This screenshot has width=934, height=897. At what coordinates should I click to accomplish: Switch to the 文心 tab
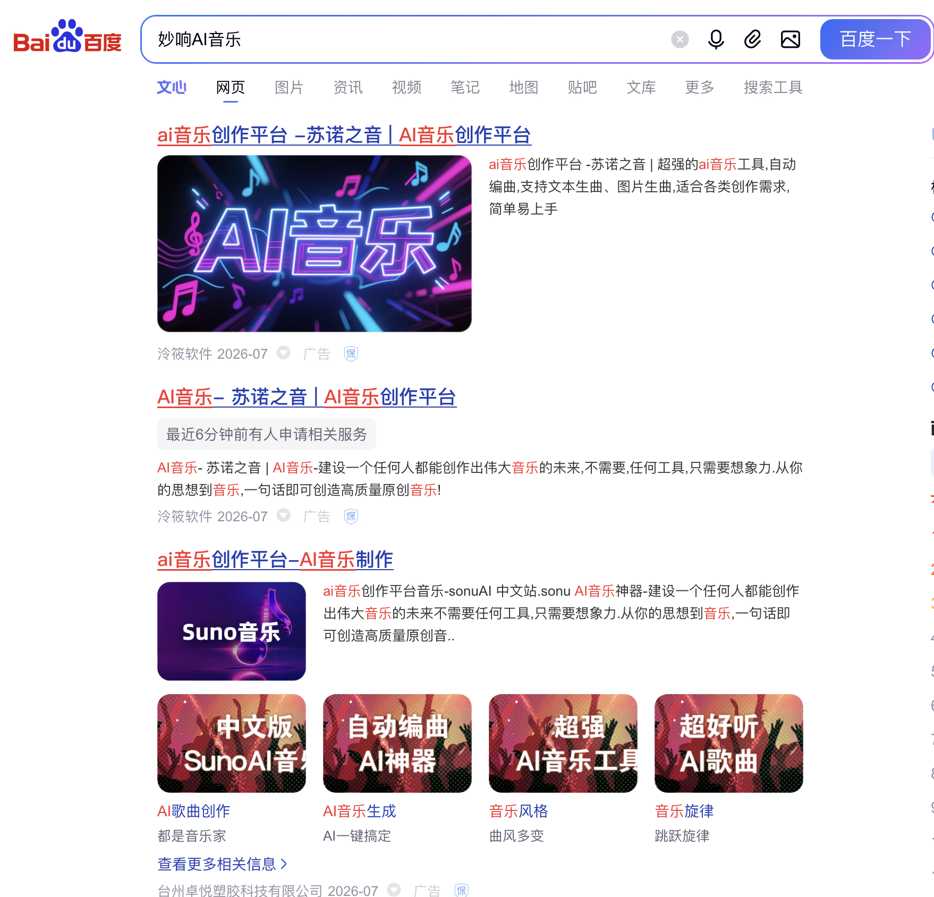click(172, 87)
